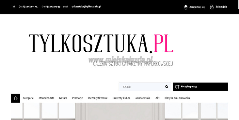Click the shopping cart icon
The image size is (239, 120).
[177, 87]
